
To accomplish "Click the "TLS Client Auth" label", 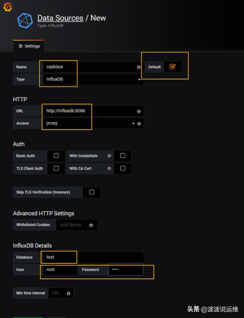I will pyautogui.click(x=30, y=168).
